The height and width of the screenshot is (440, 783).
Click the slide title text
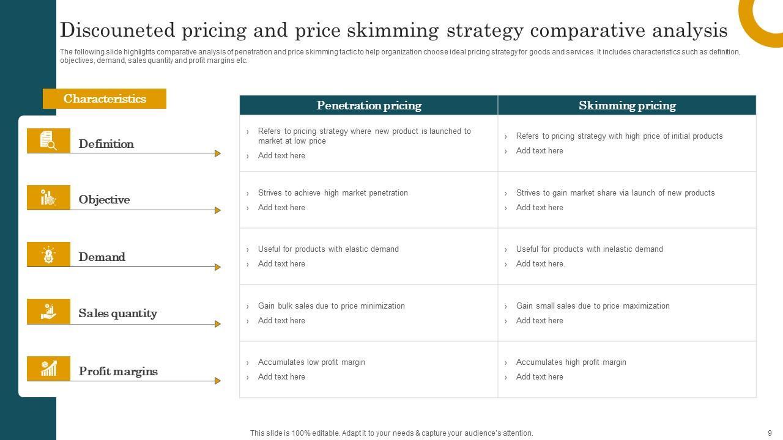393,30
